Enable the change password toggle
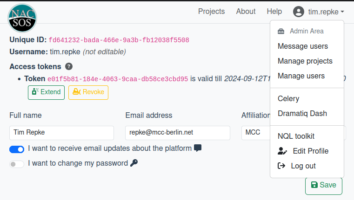This screenshot has height=200, width=354. (x=17, y=164)
